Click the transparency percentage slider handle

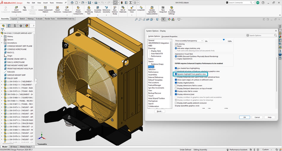[224, 40]
